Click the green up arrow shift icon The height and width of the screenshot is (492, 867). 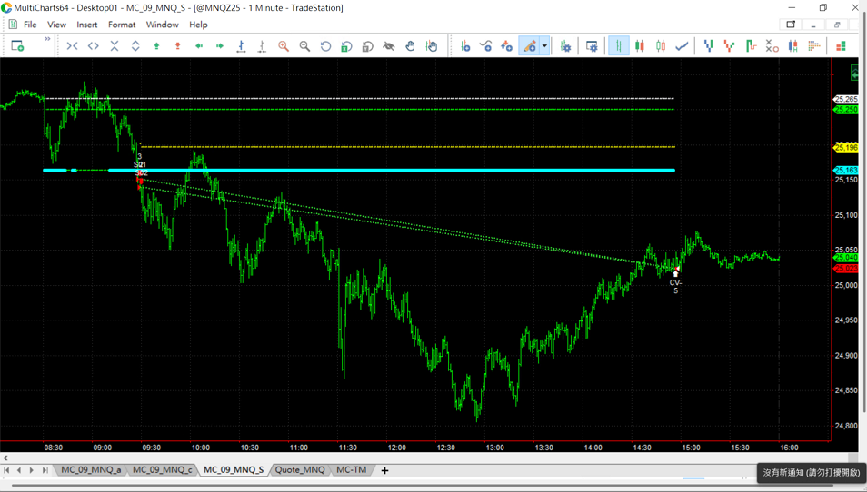pos(156,46)
